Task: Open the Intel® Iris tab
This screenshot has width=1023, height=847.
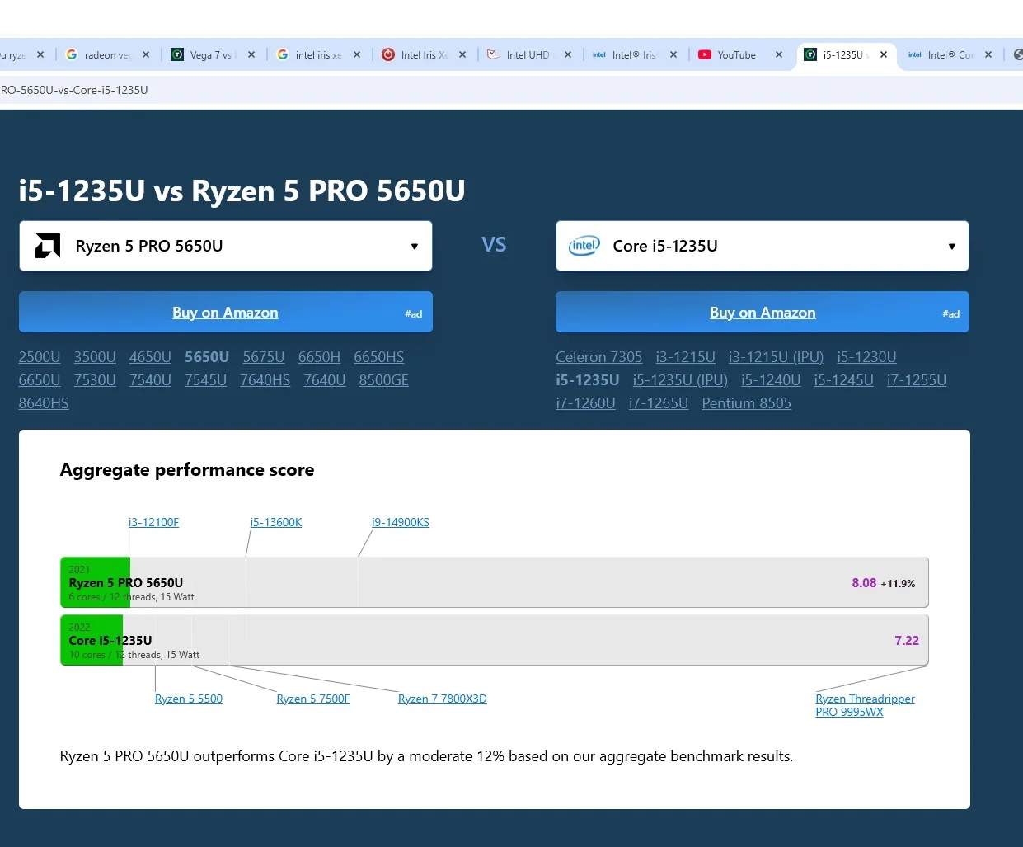Action: [x=635, y=55]
